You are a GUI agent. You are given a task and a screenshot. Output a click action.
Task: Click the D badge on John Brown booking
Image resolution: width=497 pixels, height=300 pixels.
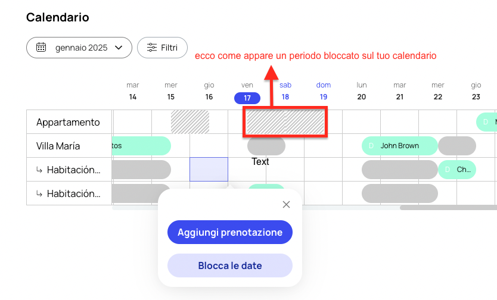click(371, 146)
